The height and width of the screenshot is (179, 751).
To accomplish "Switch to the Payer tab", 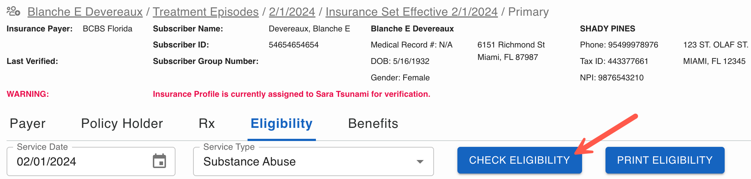I will click(27, 123).
